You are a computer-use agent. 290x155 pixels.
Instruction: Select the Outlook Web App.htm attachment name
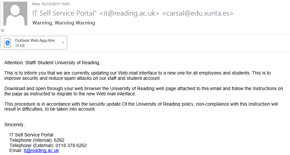coord(35,40)
